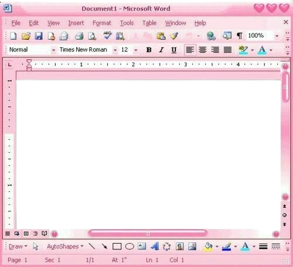The height and width of the screenshot is (267, 293).
Task: Toggle Show/Hide paragraph marks
Action: click(240, 36)
